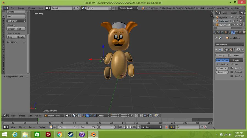Click the Smooth shading button
This screenshot has height=138, width=247.
[11, 29]
